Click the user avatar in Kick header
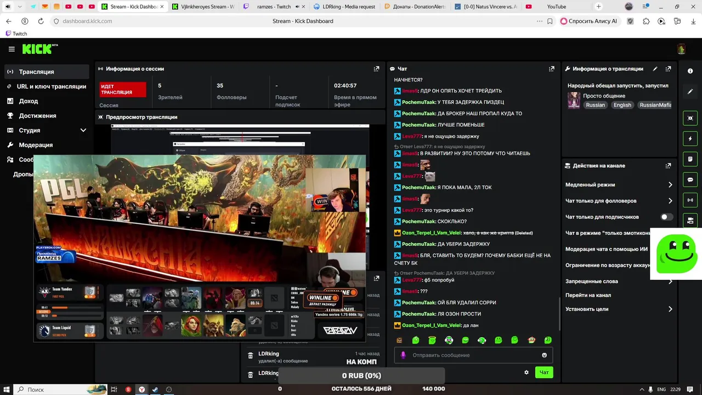Viewport: 702px width, 395px height. pos(681,49)
